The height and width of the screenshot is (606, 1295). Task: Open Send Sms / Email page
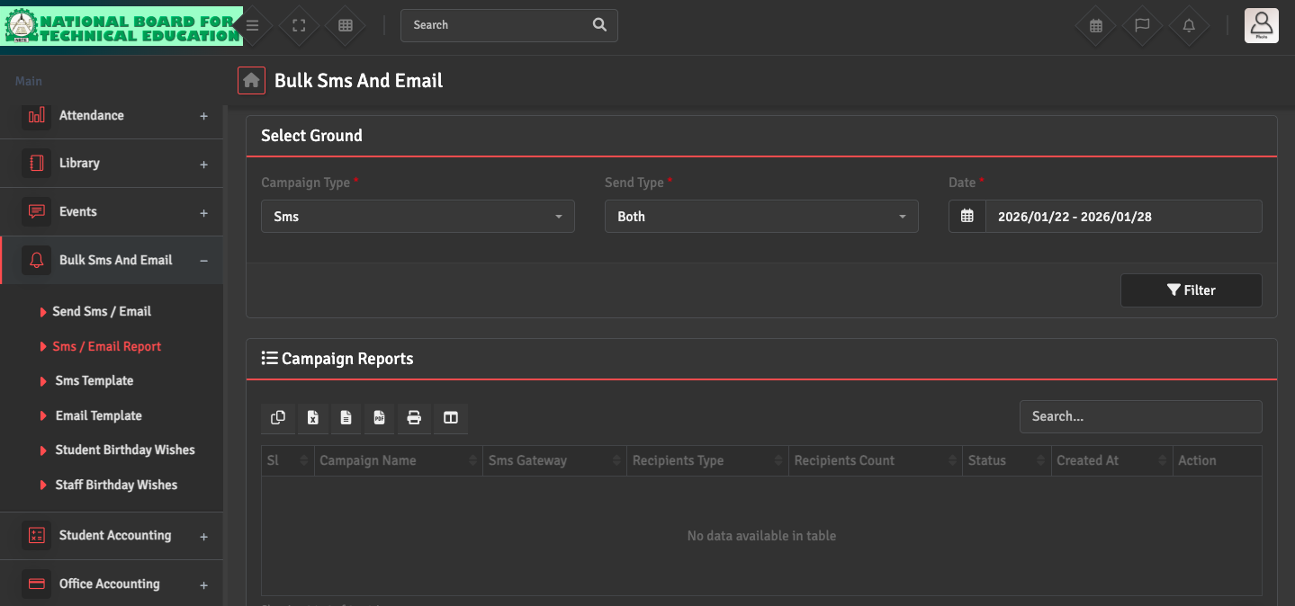click(x=102, y=311)
